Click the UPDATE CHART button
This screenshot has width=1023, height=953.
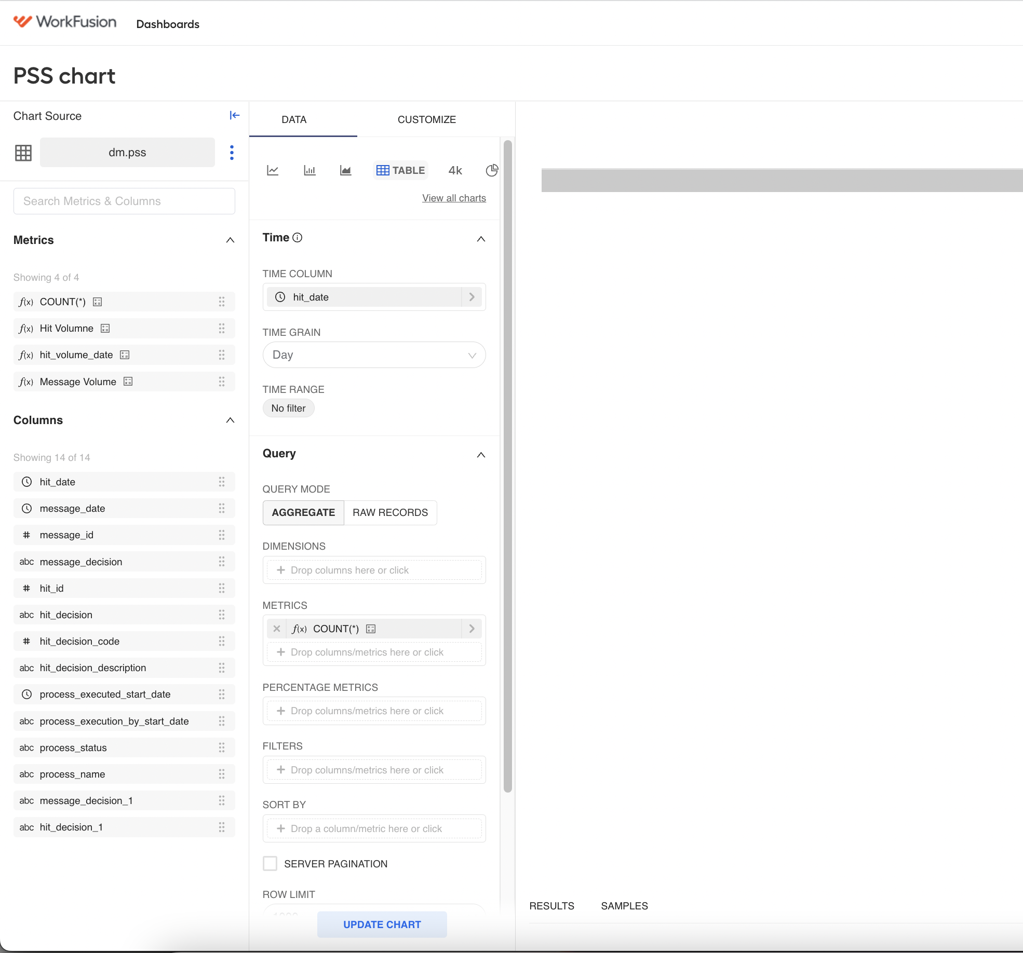(x=382, y=924)
